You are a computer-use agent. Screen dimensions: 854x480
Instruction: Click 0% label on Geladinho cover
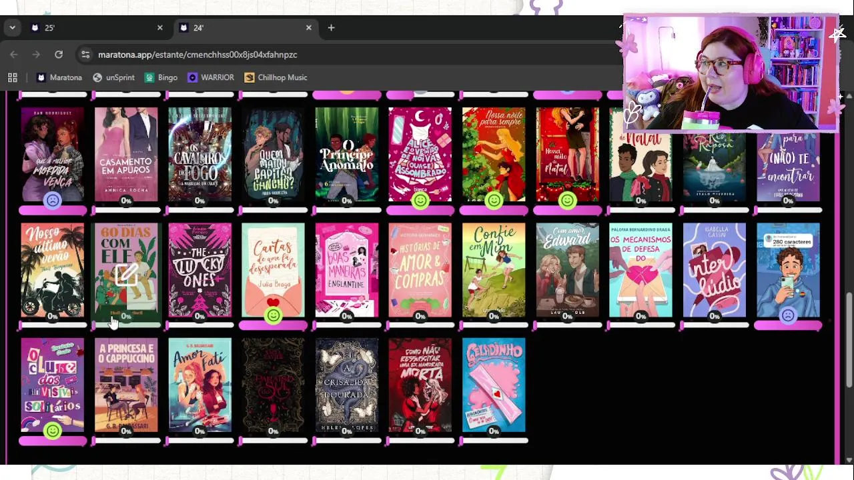click(x=494, y=431)
